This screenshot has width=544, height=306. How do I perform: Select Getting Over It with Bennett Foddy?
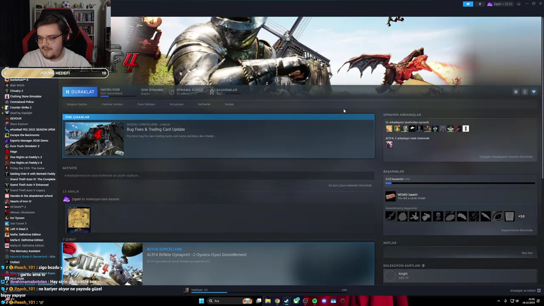coord(33,173)
